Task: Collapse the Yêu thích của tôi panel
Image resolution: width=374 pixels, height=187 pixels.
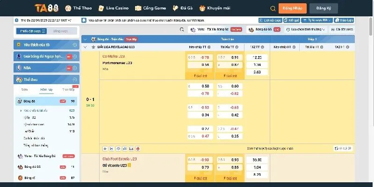Action: 75,44
